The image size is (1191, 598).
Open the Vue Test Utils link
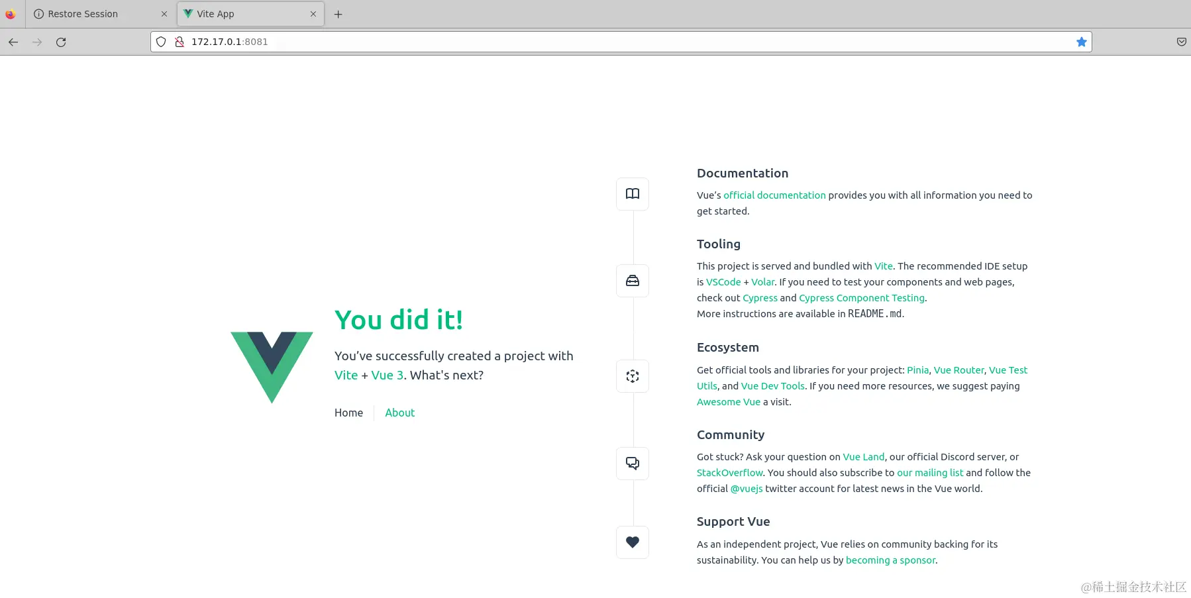(1008, 370)
